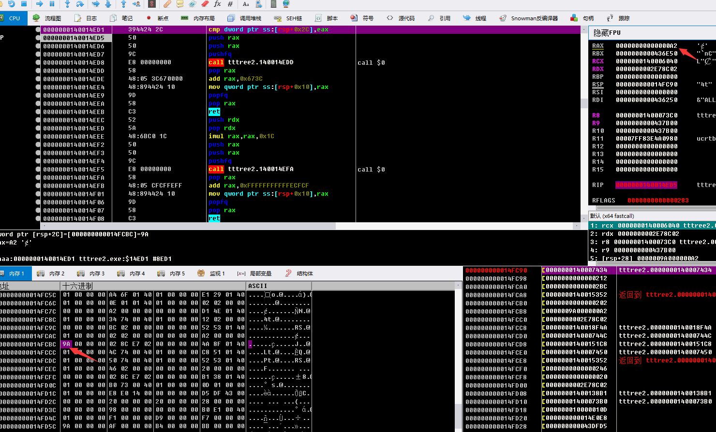Click the disassembly horizontal scrollbar right arrow
Image resolution: width=716 pixels, height=432 pixels.
click(x=576, y=226)
